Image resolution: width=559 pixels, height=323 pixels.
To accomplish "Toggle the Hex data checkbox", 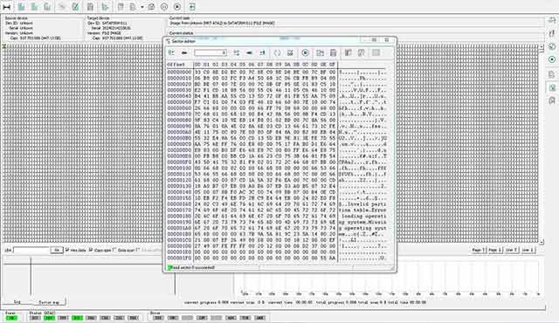I will coord(67,250).
